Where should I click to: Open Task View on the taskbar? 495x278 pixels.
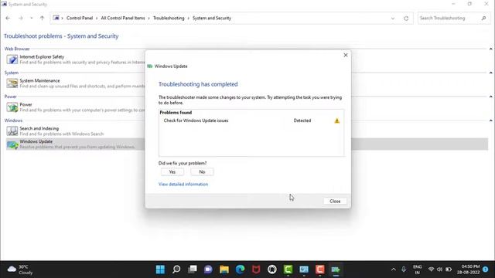pos(193,270)
